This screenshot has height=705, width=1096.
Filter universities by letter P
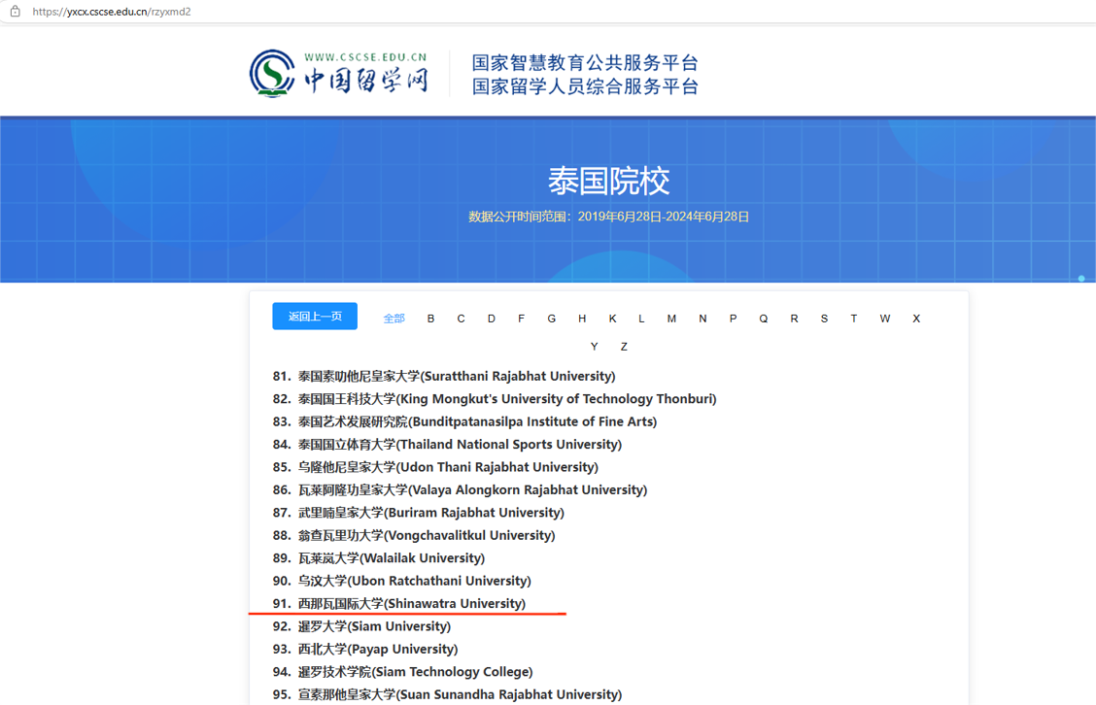point(733,319)
